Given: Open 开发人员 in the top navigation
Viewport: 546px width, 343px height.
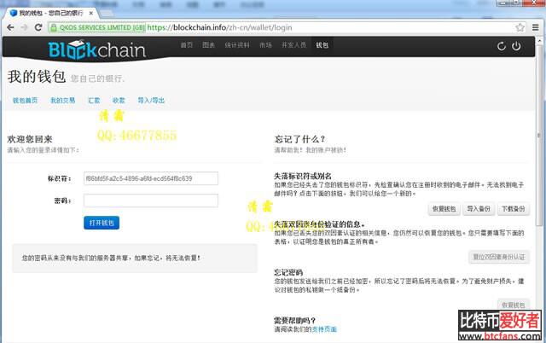Looking at the screenshot, I should (293, 45).
